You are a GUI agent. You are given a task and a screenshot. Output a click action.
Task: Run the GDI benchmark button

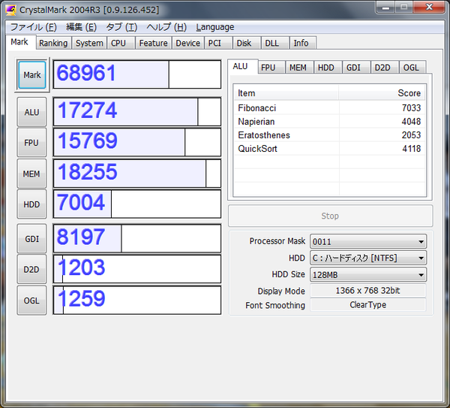(x=31, y=239)
